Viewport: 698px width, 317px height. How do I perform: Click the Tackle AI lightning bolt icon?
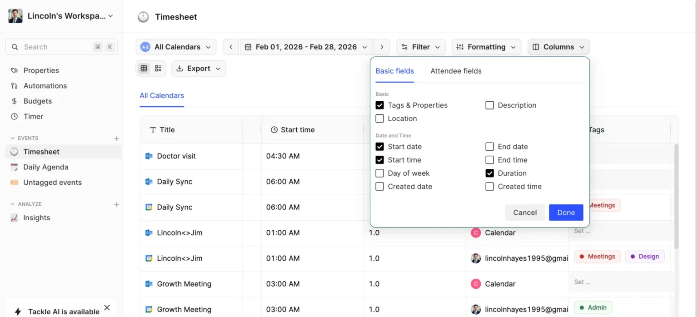click(18, 312)
